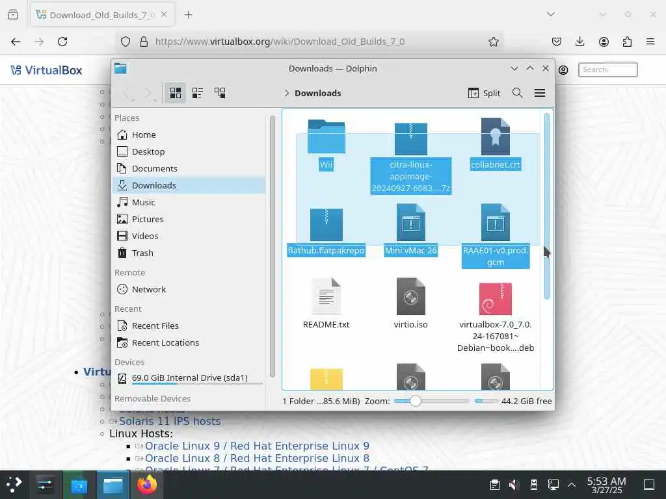Viewport: 666px width, 499px height.
Task: Click the VirtualBox website Search field
Action: (607, 70)
